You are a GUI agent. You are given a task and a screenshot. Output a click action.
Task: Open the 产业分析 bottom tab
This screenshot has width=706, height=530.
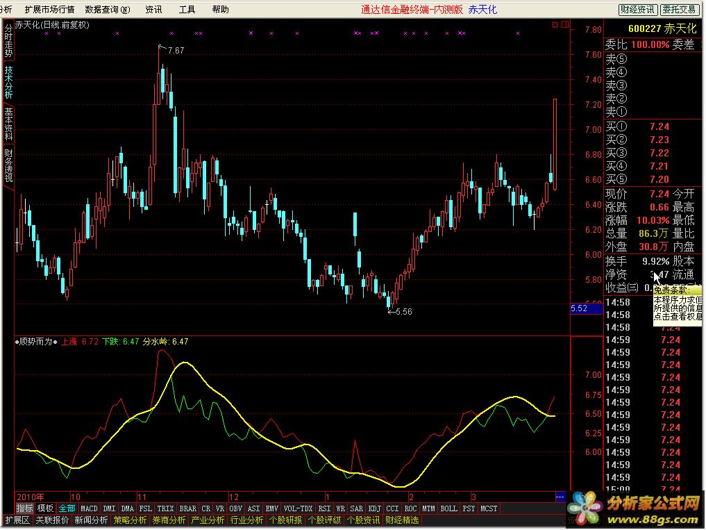click(208, 520)
